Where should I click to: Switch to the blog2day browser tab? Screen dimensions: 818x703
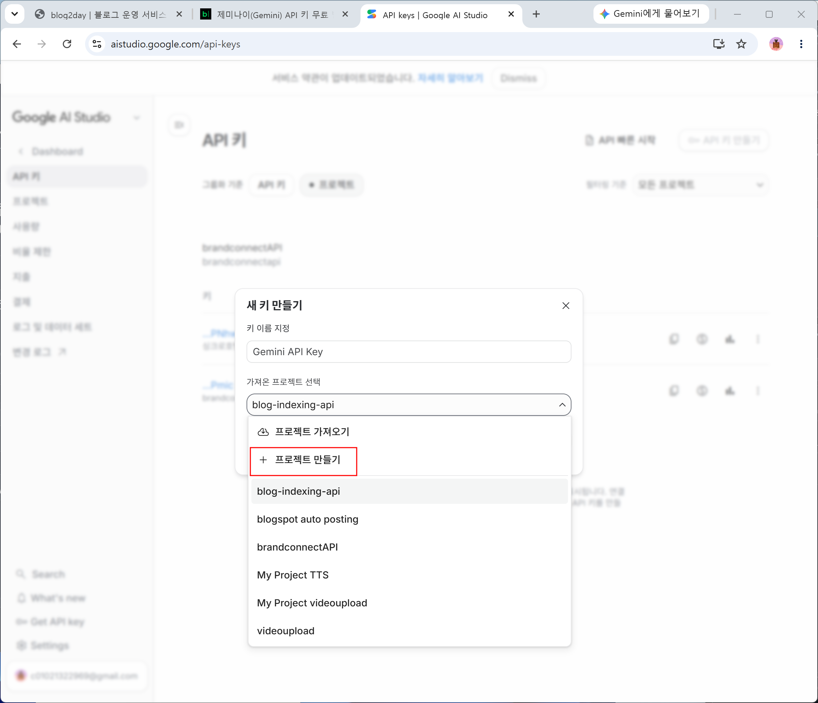(x=108, y=15)
